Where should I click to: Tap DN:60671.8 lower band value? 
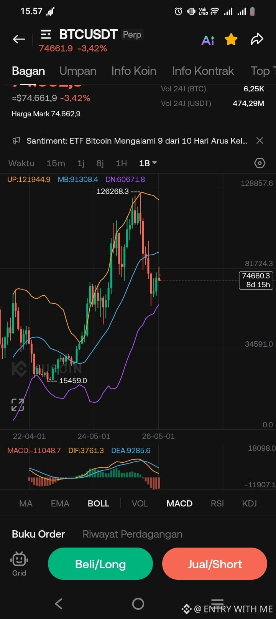tap(125, 179)
